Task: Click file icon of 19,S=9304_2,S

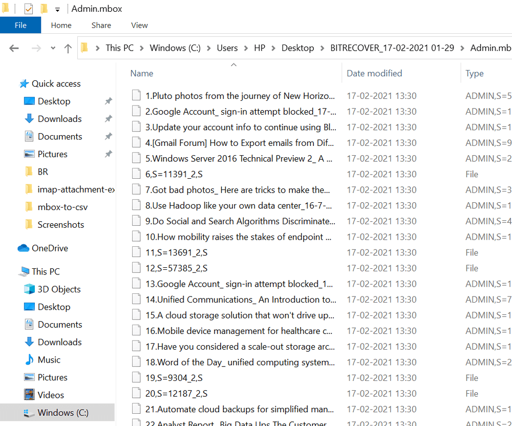Action: tap(136, 377)
